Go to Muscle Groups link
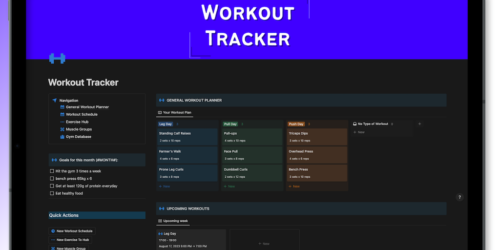 [79, 129]
